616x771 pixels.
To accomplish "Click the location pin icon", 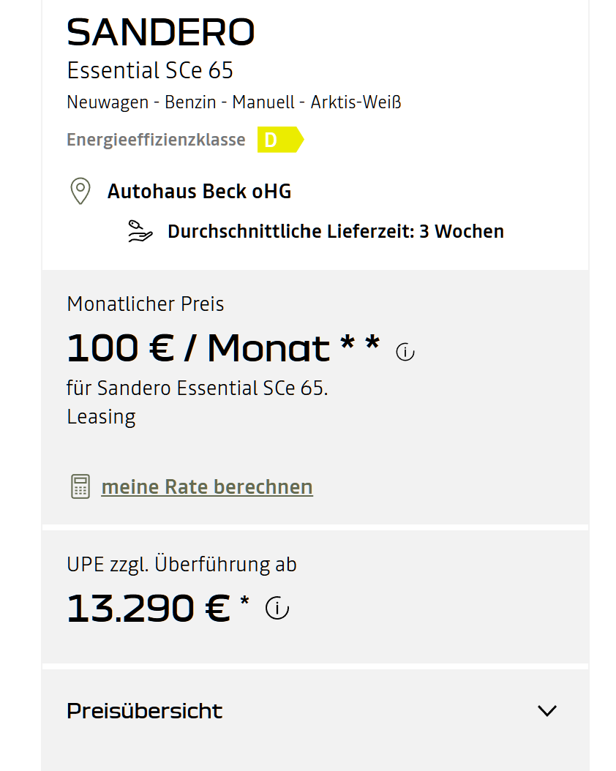I will coord(80,191).
